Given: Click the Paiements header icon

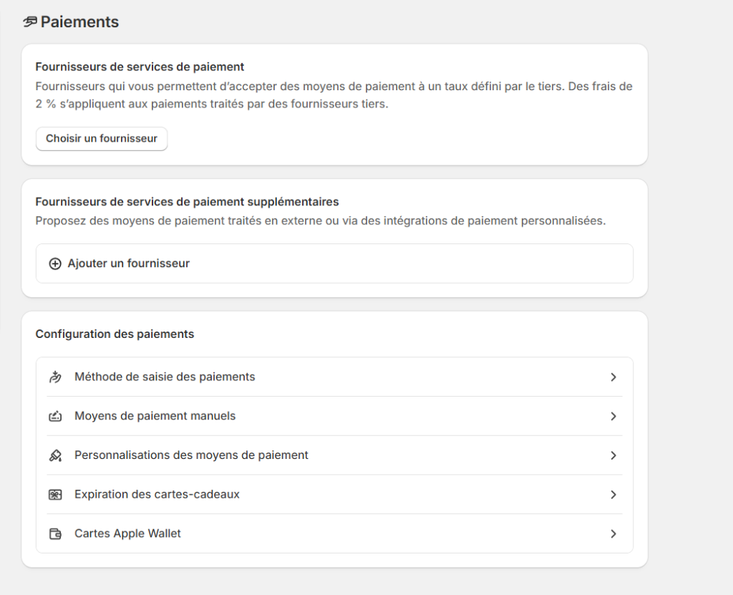Looking at the screenshot, I should 30,22.
